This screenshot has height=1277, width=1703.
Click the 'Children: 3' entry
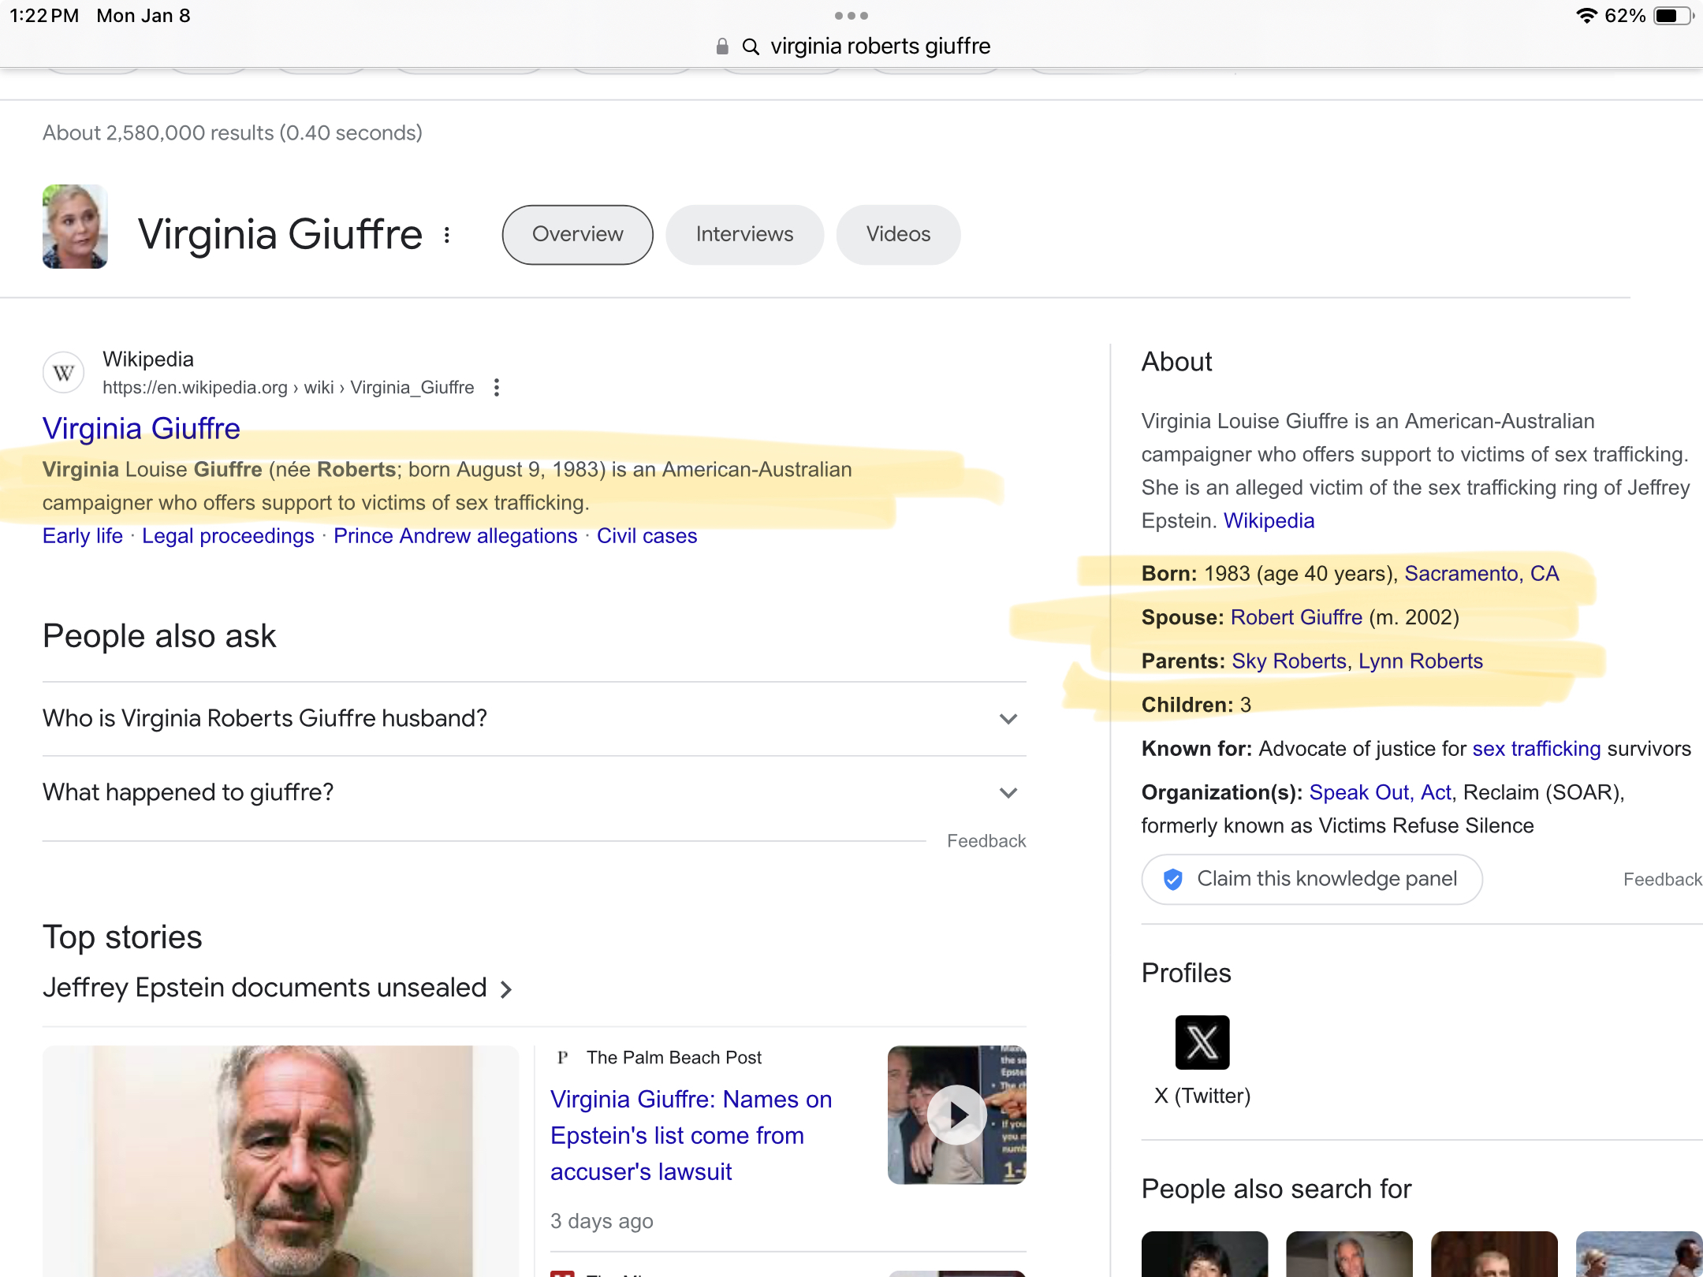click(1196, 705)
